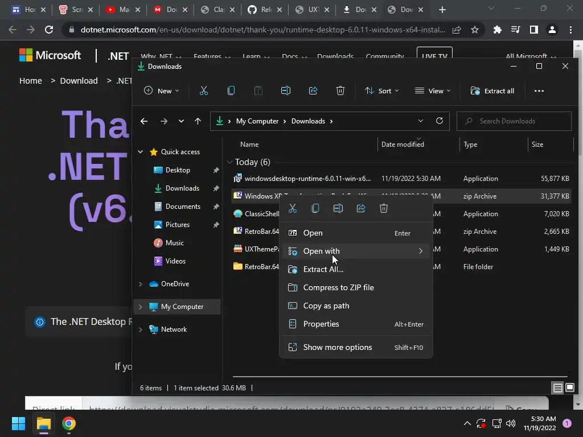
Task: Choose Compress to ZIP file
Action: (x=356, y=287)
